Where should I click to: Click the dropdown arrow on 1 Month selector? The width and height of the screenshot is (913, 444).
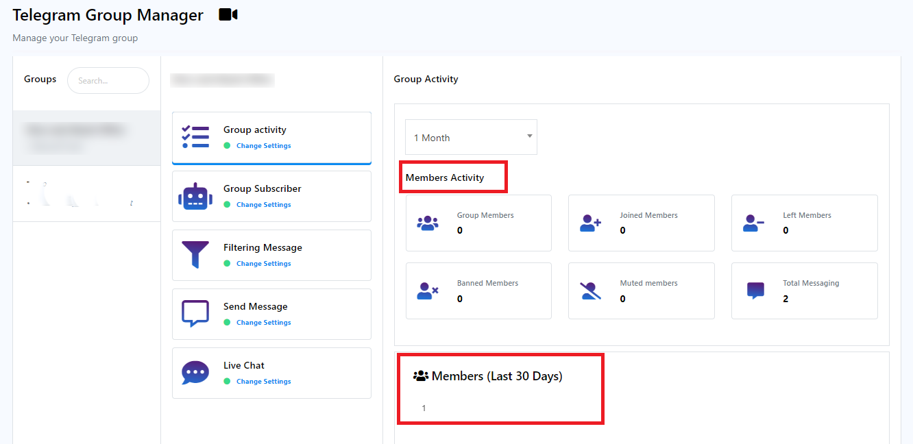529,136
